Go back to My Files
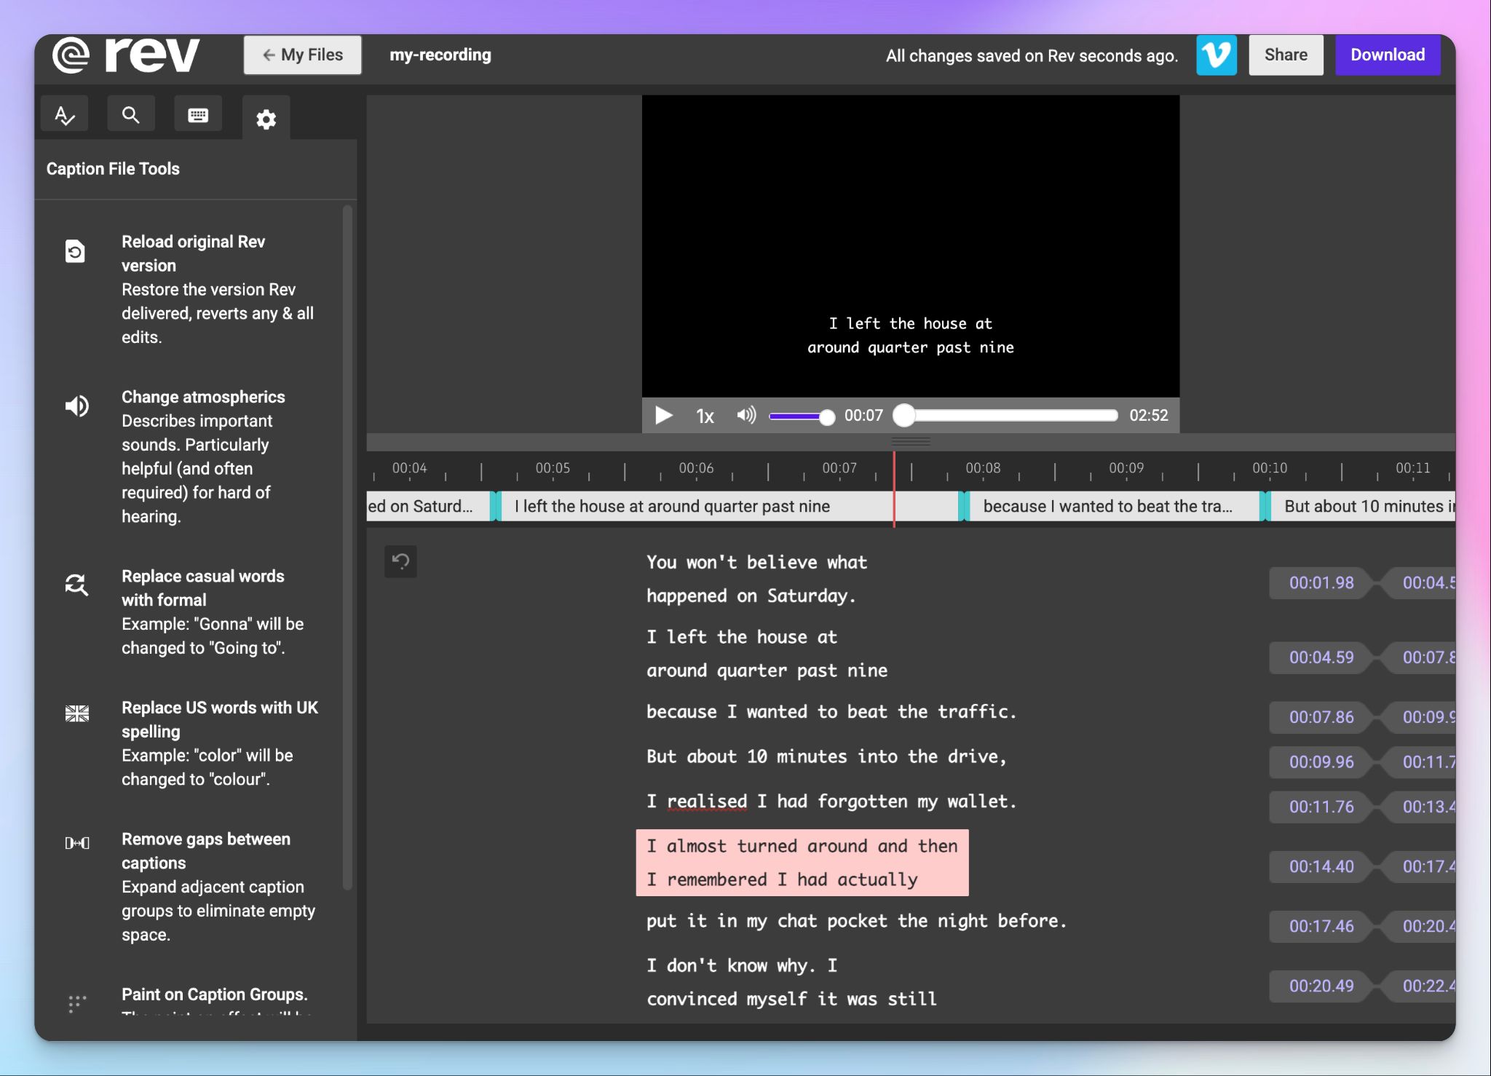 coord(302,55)
